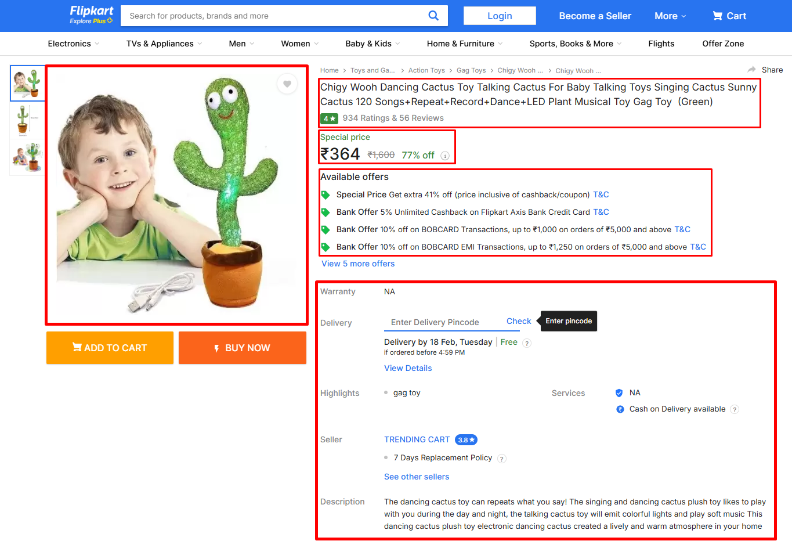Go to Action Toys breadcrumb

[426, 70]
